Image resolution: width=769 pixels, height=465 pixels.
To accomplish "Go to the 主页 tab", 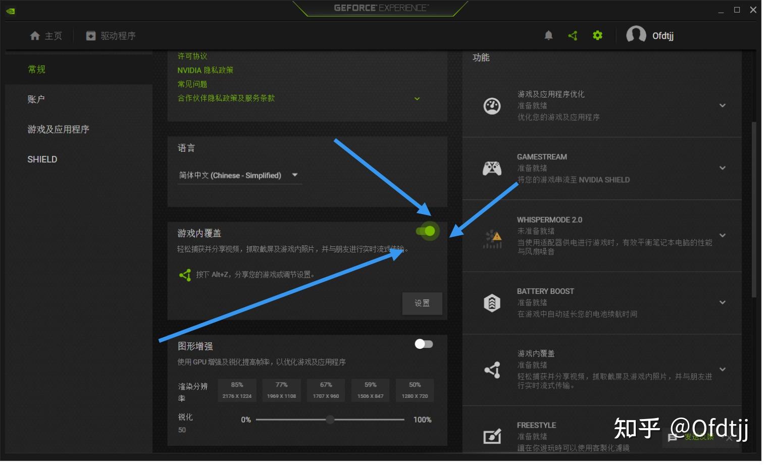I will tap(46, 36).
